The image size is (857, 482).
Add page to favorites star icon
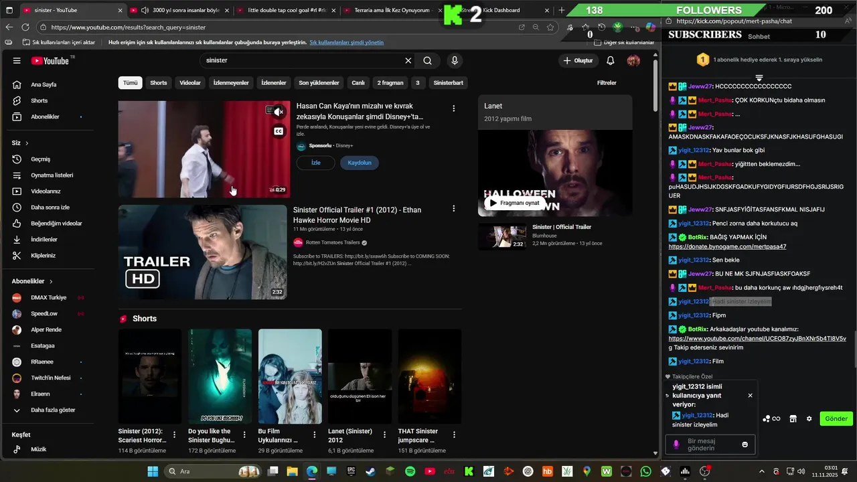(550, 27)
